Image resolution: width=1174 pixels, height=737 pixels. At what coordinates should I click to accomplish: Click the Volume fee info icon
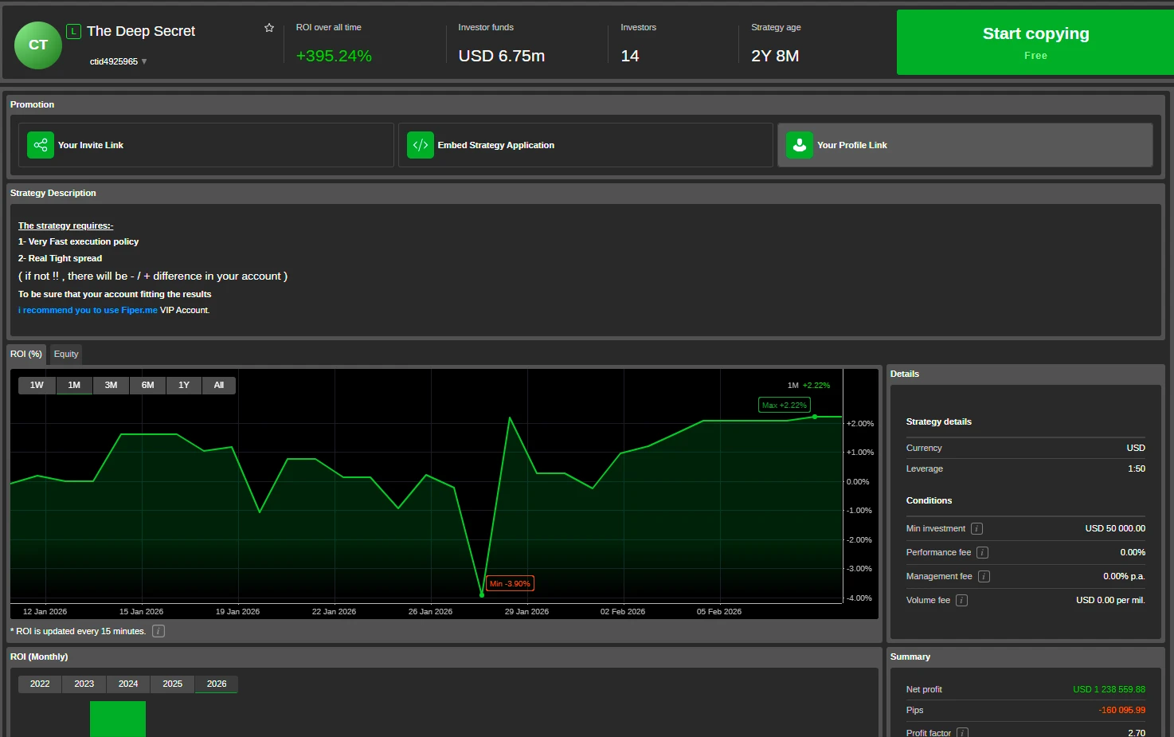click(x=961, y=600)
